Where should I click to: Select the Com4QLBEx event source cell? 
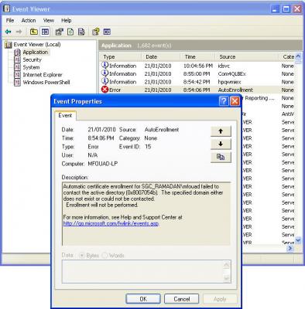pyautogui.click(x=232, y=73)
